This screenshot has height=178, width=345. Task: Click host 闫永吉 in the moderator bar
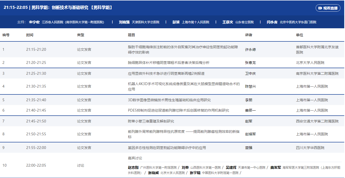(x=272, y=22)
